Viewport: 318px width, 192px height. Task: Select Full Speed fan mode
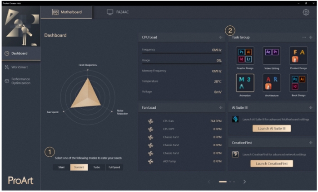click(x=114, y=167)
